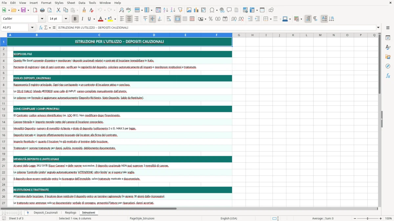
Task: Open the Data menu
Action: (82, 3)
